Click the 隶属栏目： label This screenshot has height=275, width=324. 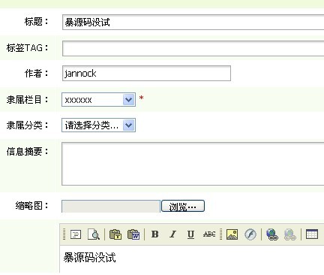click(28, 100)
